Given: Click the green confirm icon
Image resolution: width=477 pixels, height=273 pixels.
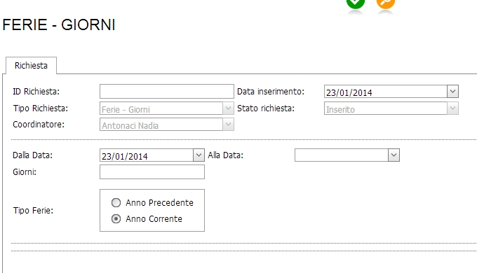Looking at the screenshot, I should click(356, 3).
